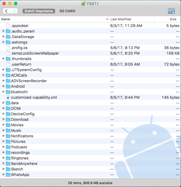Click the .audio_param folder icon
181x187 pixels.
8,31
